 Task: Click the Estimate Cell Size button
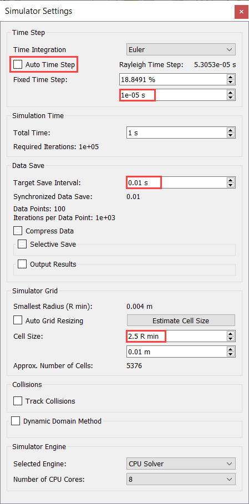click(181, 320)
